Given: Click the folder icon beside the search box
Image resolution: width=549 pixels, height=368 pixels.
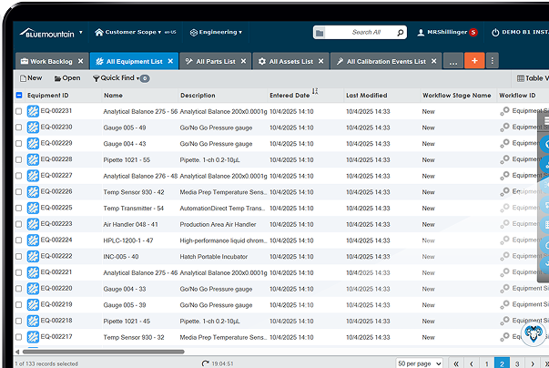Looking at the screenshot, I should click(320, 33).
